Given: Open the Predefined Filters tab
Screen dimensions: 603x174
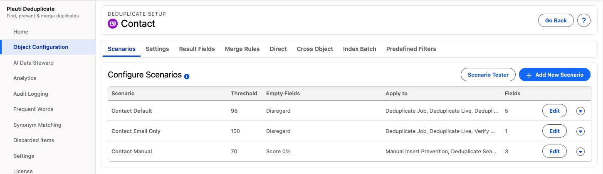Looking at the screenshot, I should click(411, 49).
